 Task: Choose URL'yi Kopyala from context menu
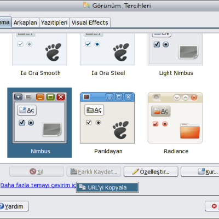(107, 187)
